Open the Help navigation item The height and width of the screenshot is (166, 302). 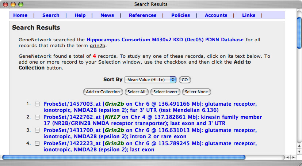coord(80,15)
